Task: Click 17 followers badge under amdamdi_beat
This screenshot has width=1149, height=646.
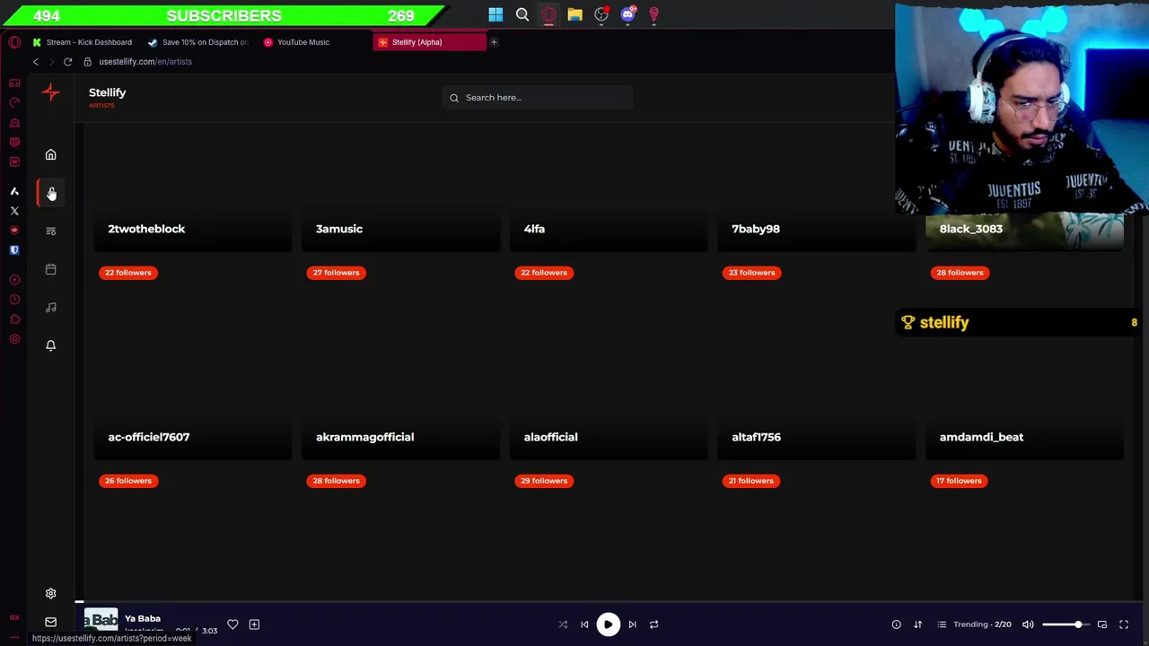Action: tap(959, 481)
